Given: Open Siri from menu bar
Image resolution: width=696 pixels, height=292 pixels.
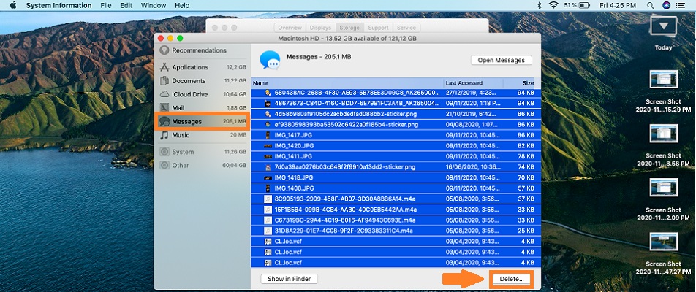Looking at the screenshot, I should pos(665,5).
